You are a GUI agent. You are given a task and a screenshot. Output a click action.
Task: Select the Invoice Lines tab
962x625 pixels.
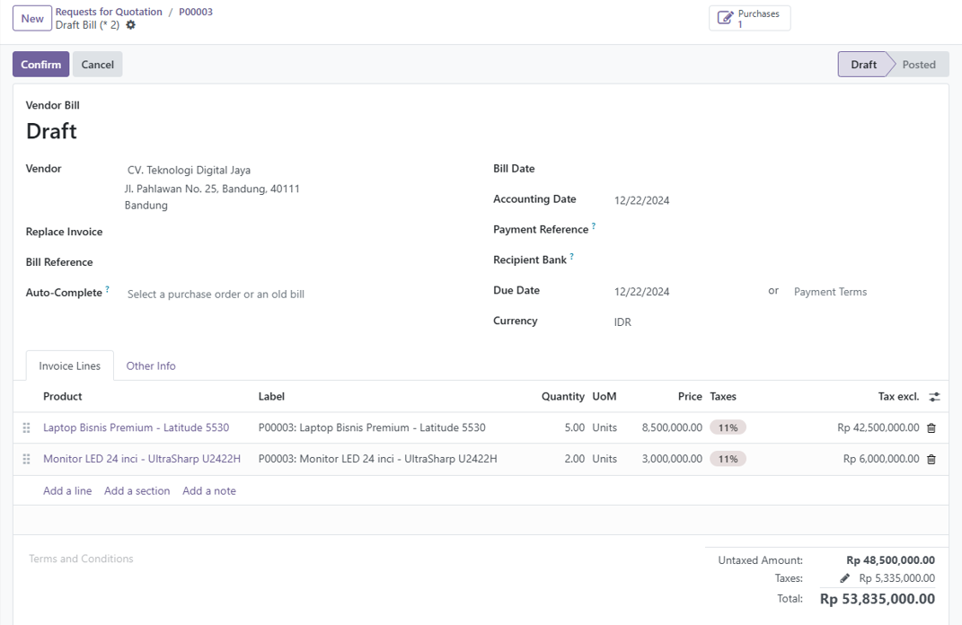69,366
